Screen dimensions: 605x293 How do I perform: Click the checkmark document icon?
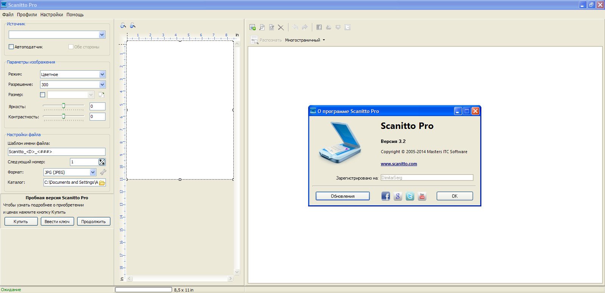271,27
